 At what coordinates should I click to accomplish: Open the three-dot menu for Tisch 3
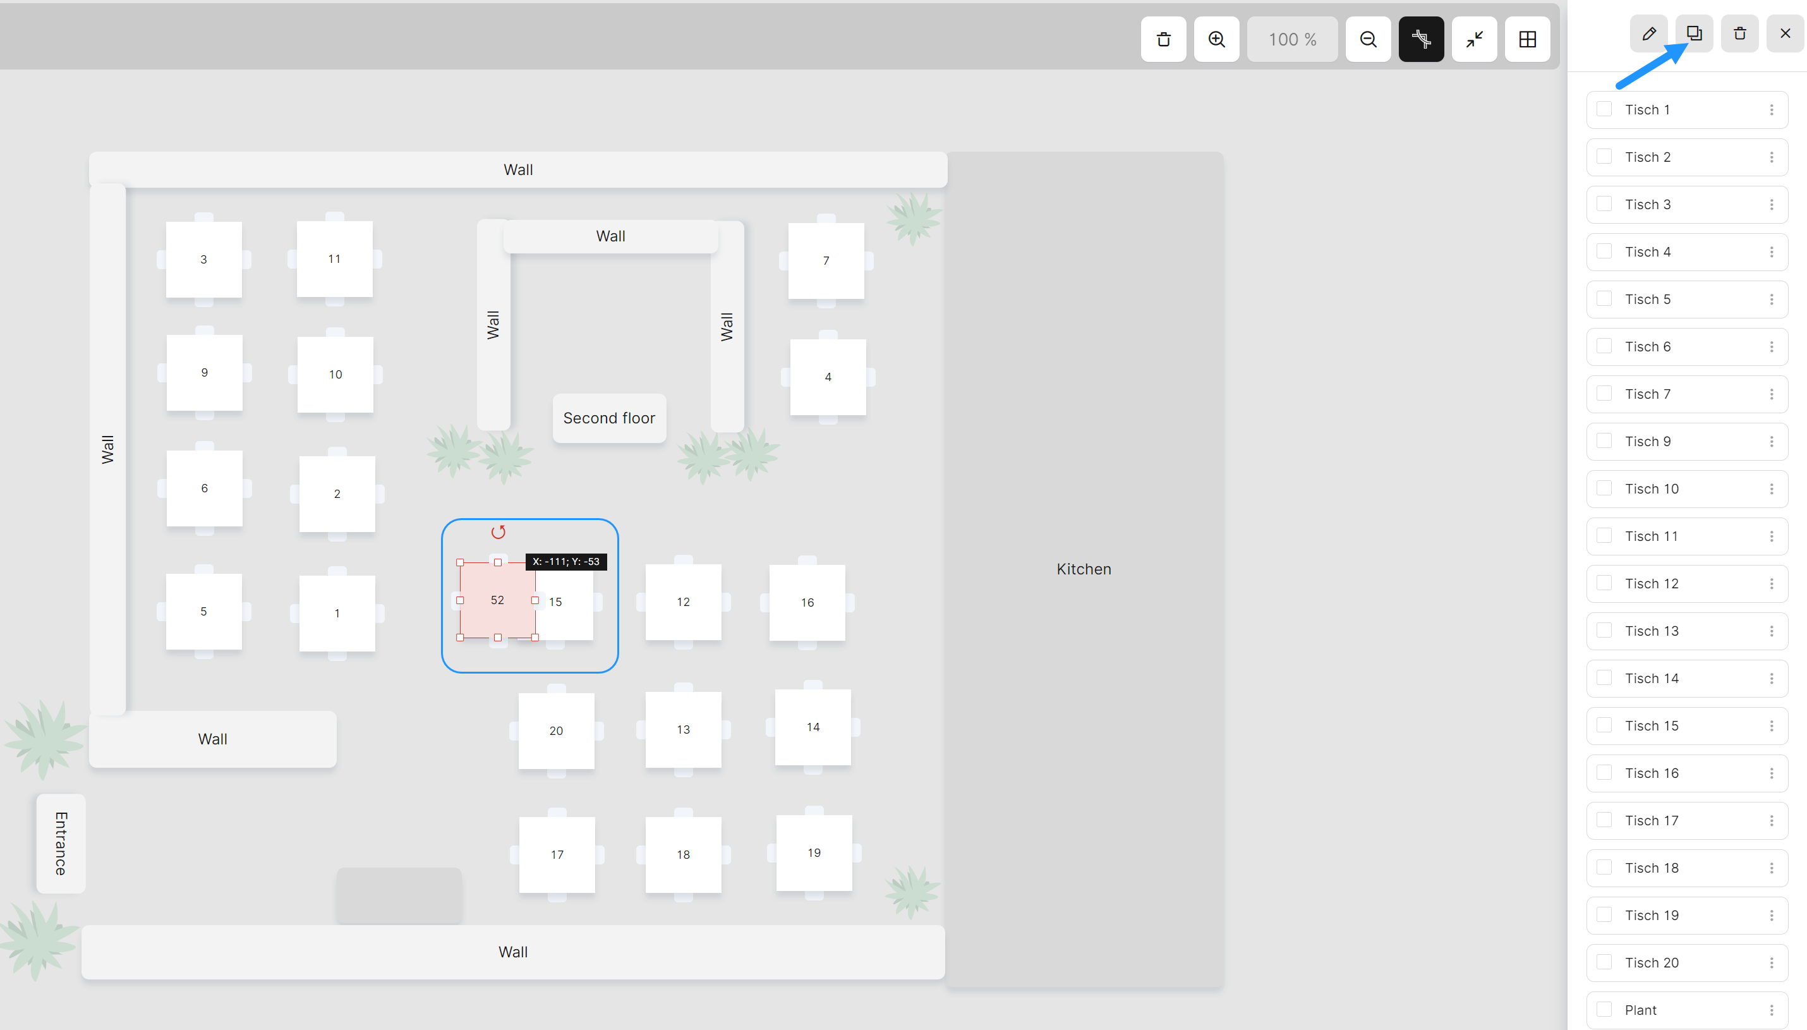(1771, 205)
